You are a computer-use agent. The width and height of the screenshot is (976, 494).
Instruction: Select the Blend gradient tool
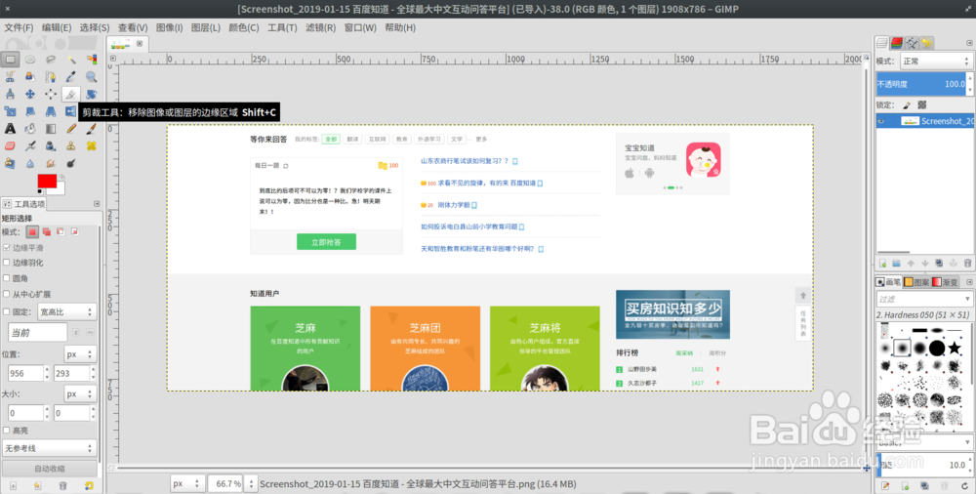51,129
